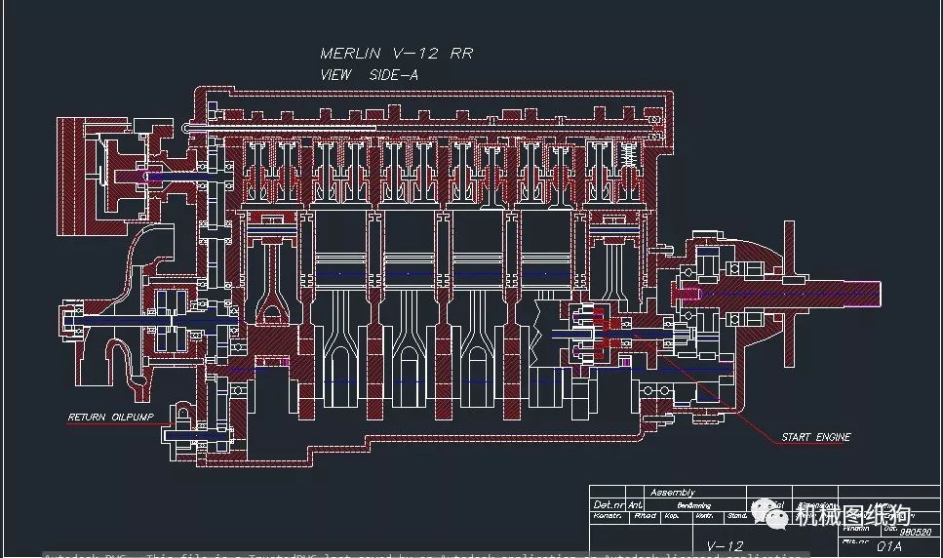Click the Kop. field label
The image size is (943, 558).
click(x=671, y=516)
